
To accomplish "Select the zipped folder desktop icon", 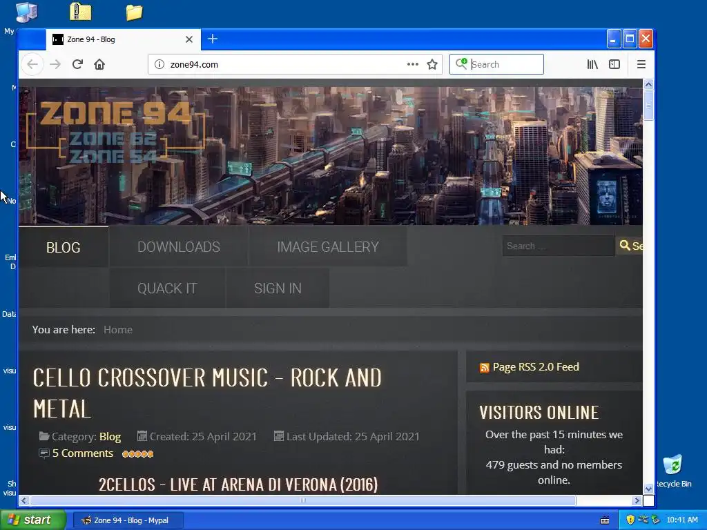I will [x=81, y=12].
